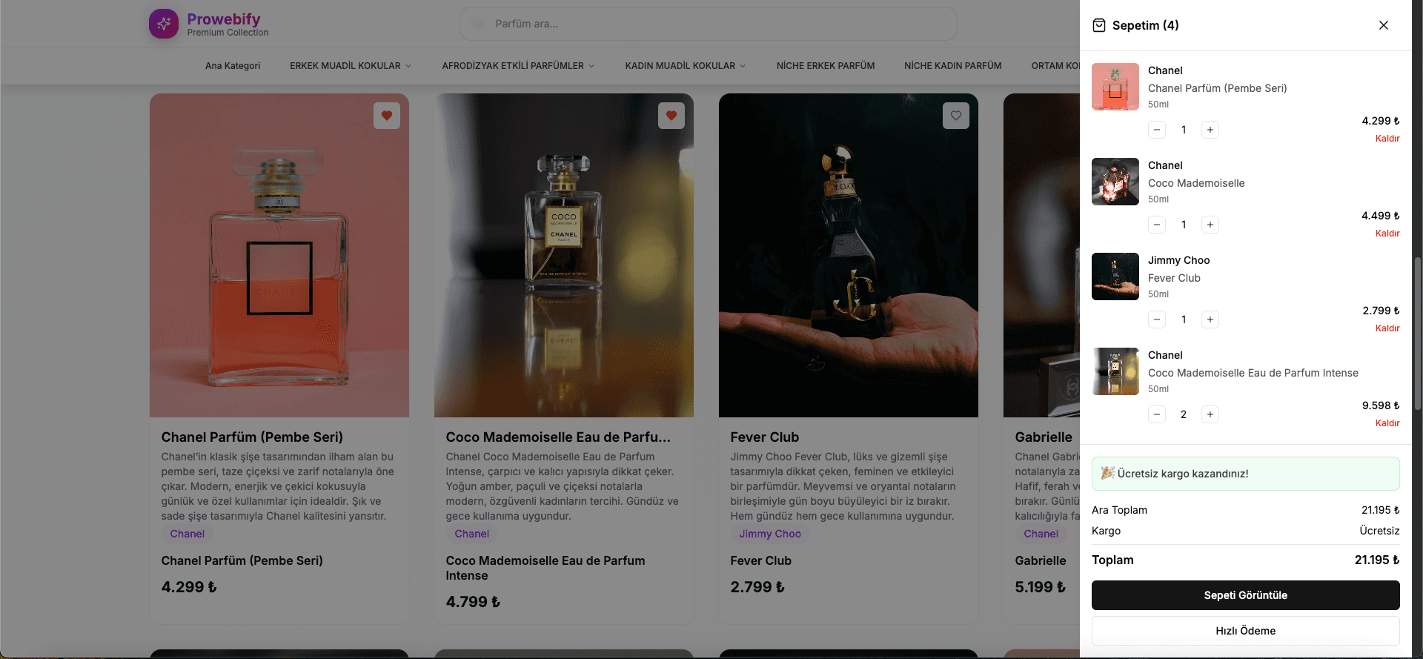The width and height of the screenshot is (1423, 659).
Task: Favorite the Fever Club product
Action: (x=956, y=116)
